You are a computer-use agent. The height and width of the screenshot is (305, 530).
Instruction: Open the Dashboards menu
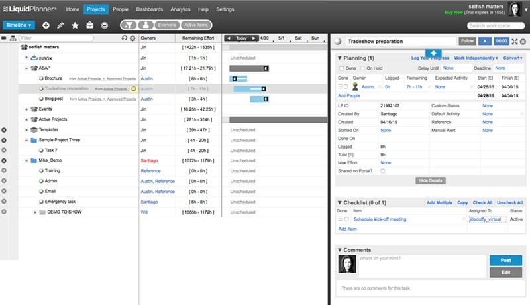[x=149, y=9]
